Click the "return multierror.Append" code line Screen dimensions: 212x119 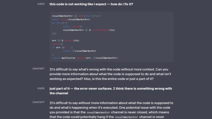85,58
